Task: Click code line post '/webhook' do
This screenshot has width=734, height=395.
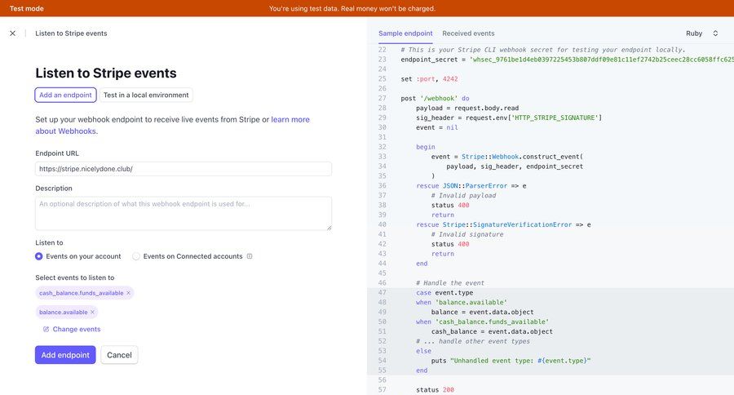Action: [x=435, y=99]
